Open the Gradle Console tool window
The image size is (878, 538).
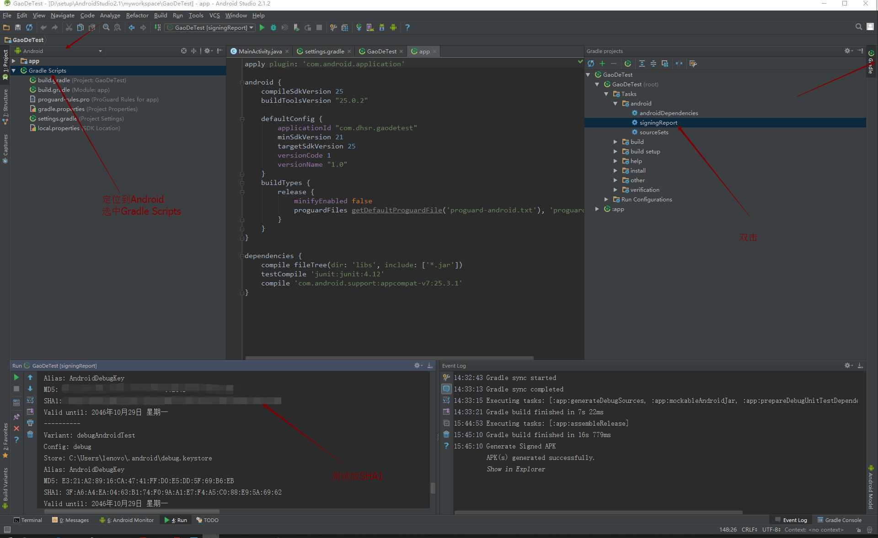click(840, 520)
